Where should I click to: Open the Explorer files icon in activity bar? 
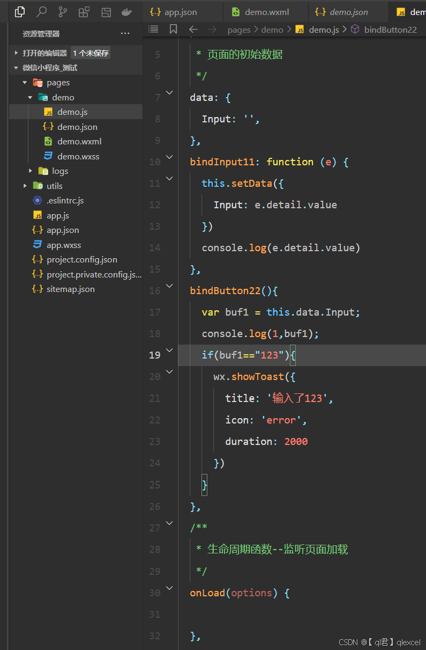(x=20, y=11)
